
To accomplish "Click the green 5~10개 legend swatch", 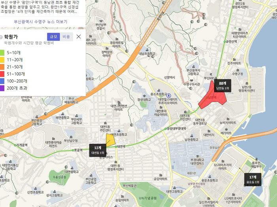I will (x=2, y=53).
